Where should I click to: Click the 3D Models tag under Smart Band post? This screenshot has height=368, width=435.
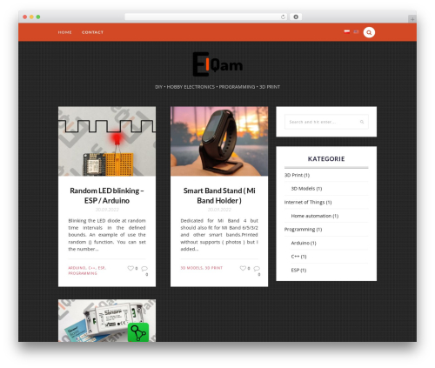[x=191, y=268]
